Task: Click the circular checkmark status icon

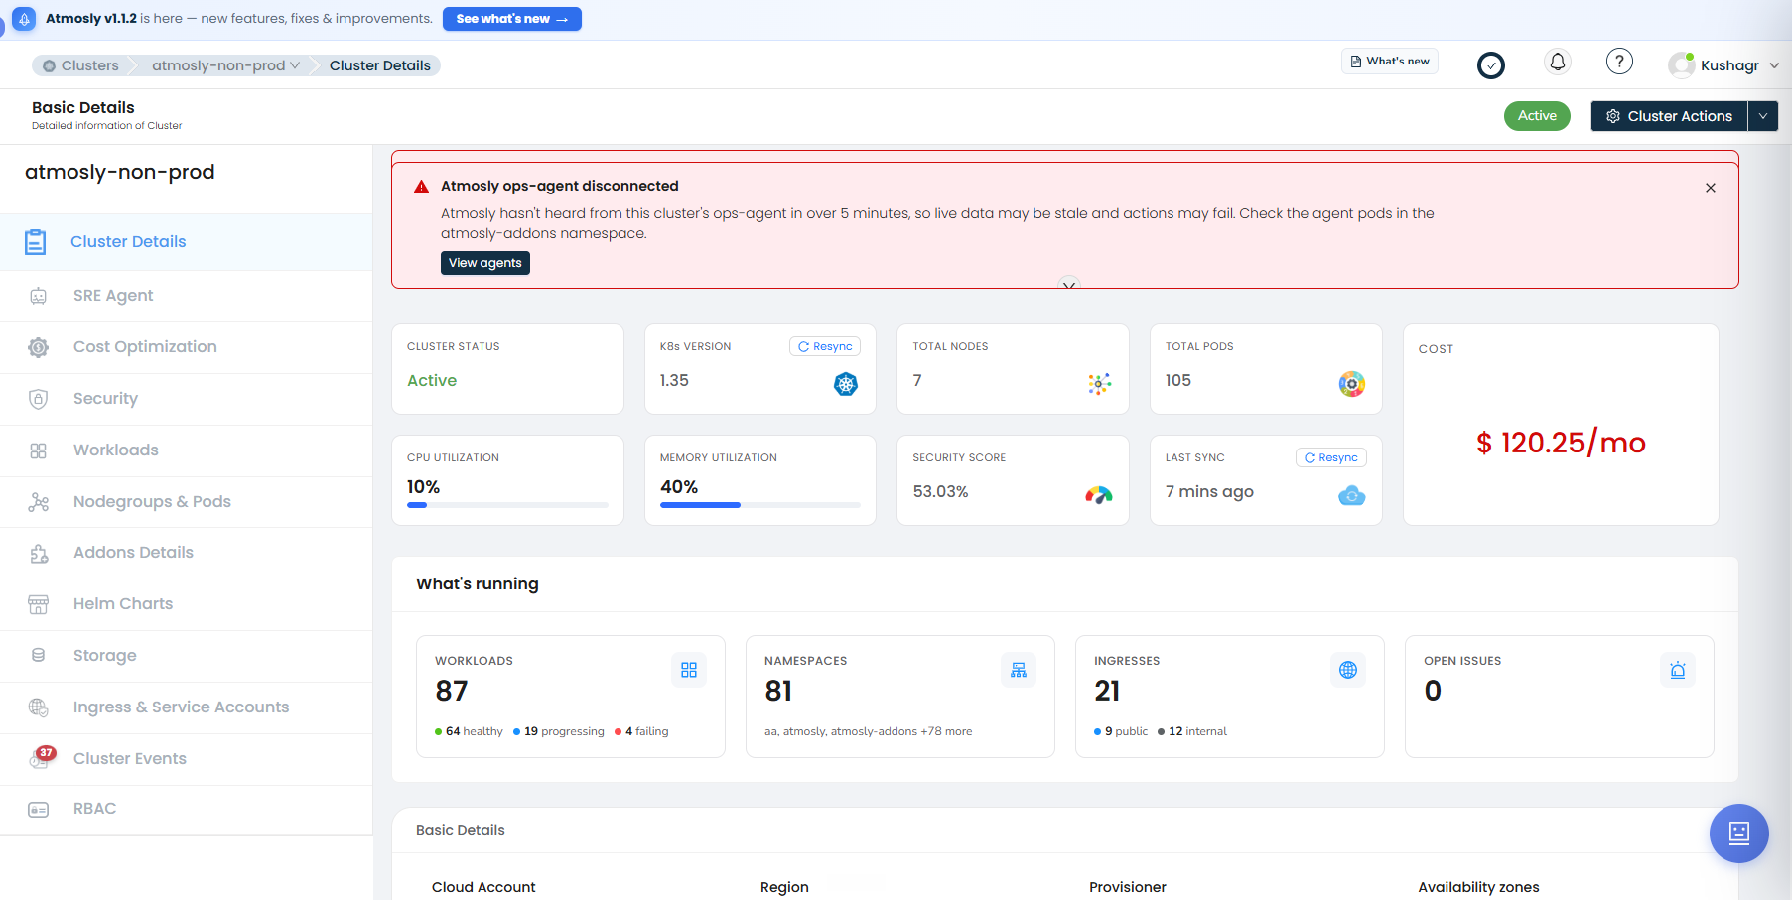Action: [x=1491, y=65]
